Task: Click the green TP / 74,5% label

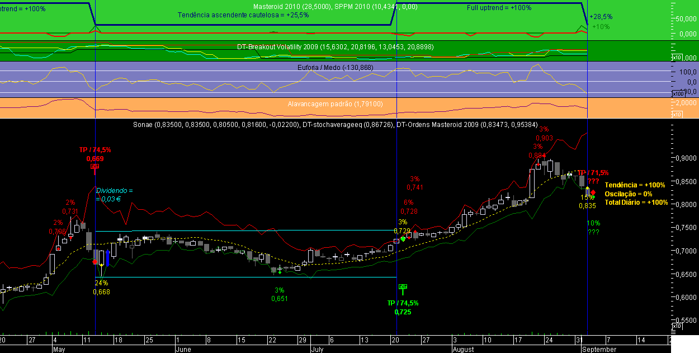Action: (x=403, y=303)
